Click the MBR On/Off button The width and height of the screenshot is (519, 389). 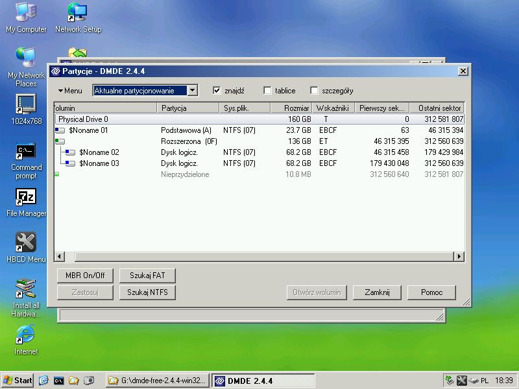coord(85,276)
